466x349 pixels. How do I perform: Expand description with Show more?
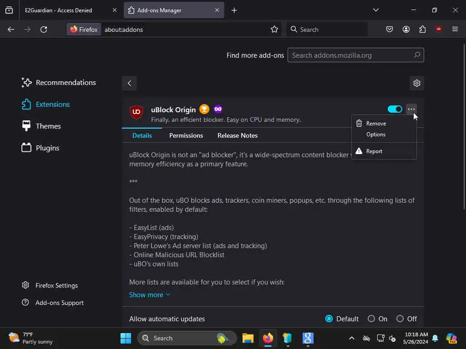tap(149, 294)
